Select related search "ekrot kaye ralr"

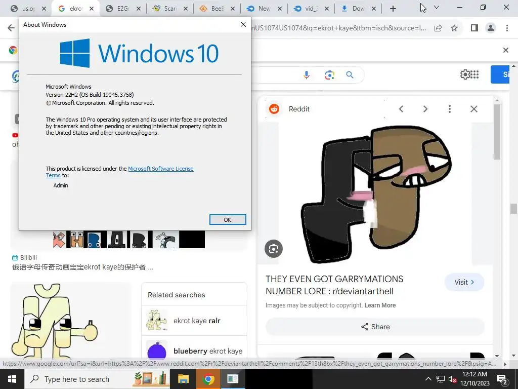pos(194,321)
